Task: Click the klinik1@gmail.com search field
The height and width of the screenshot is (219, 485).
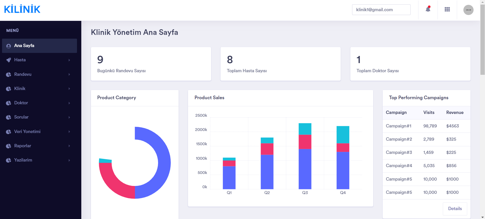Action: [381, 10]
